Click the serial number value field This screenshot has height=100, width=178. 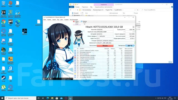click(x=105, y=32)
